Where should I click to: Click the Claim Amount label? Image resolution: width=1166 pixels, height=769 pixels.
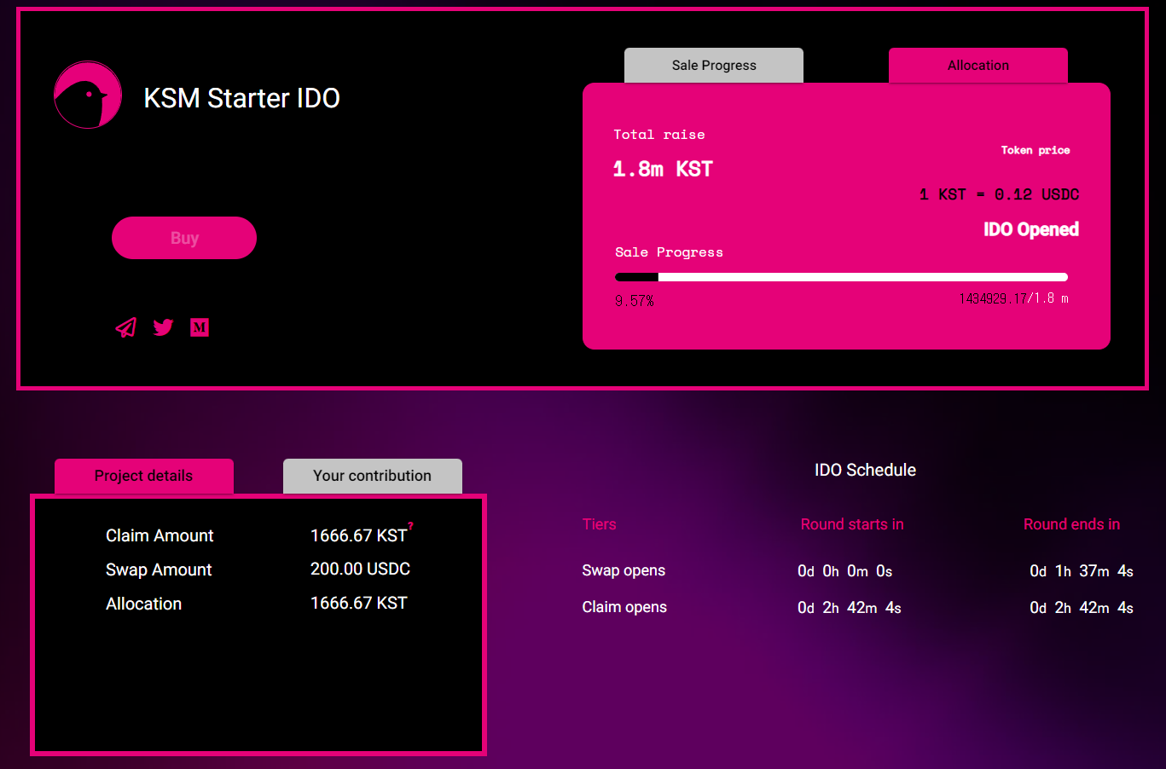click(160, 535)
